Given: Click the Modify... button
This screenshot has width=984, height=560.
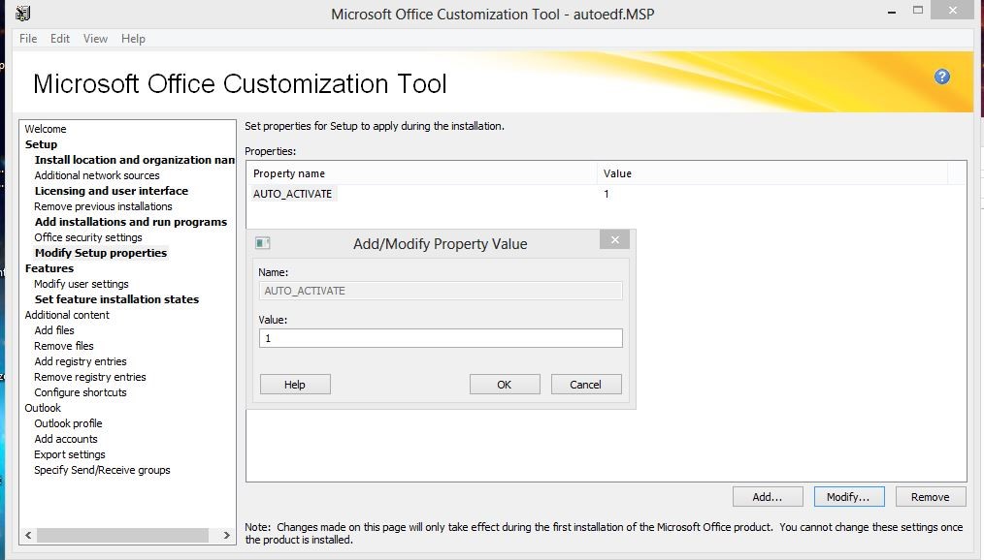Looking at the screenshot, I should (x=849, y=497).
